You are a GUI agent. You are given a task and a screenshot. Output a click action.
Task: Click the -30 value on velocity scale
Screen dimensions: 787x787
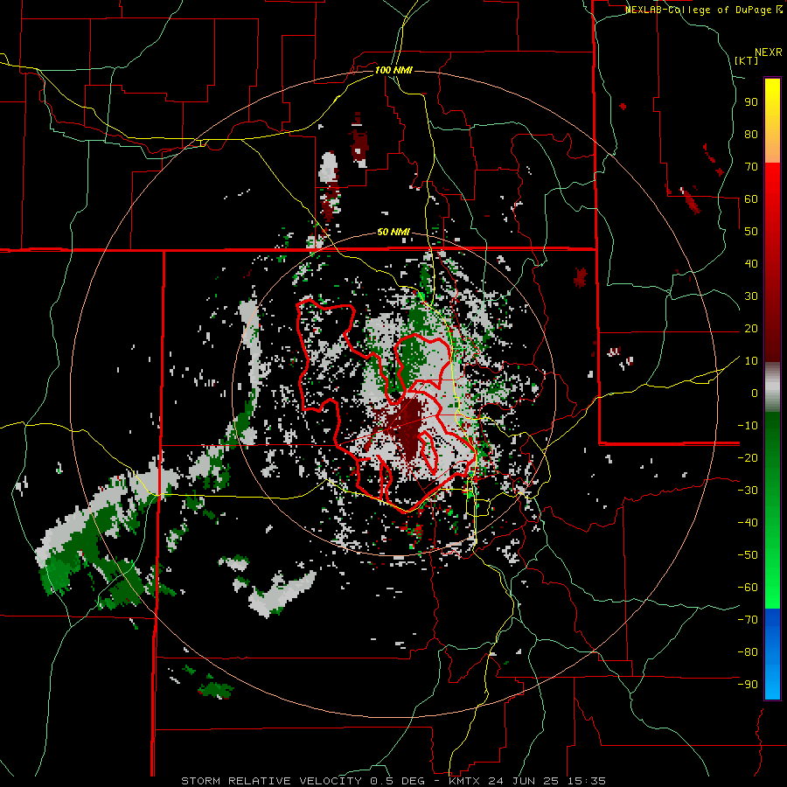coord(748,491)
